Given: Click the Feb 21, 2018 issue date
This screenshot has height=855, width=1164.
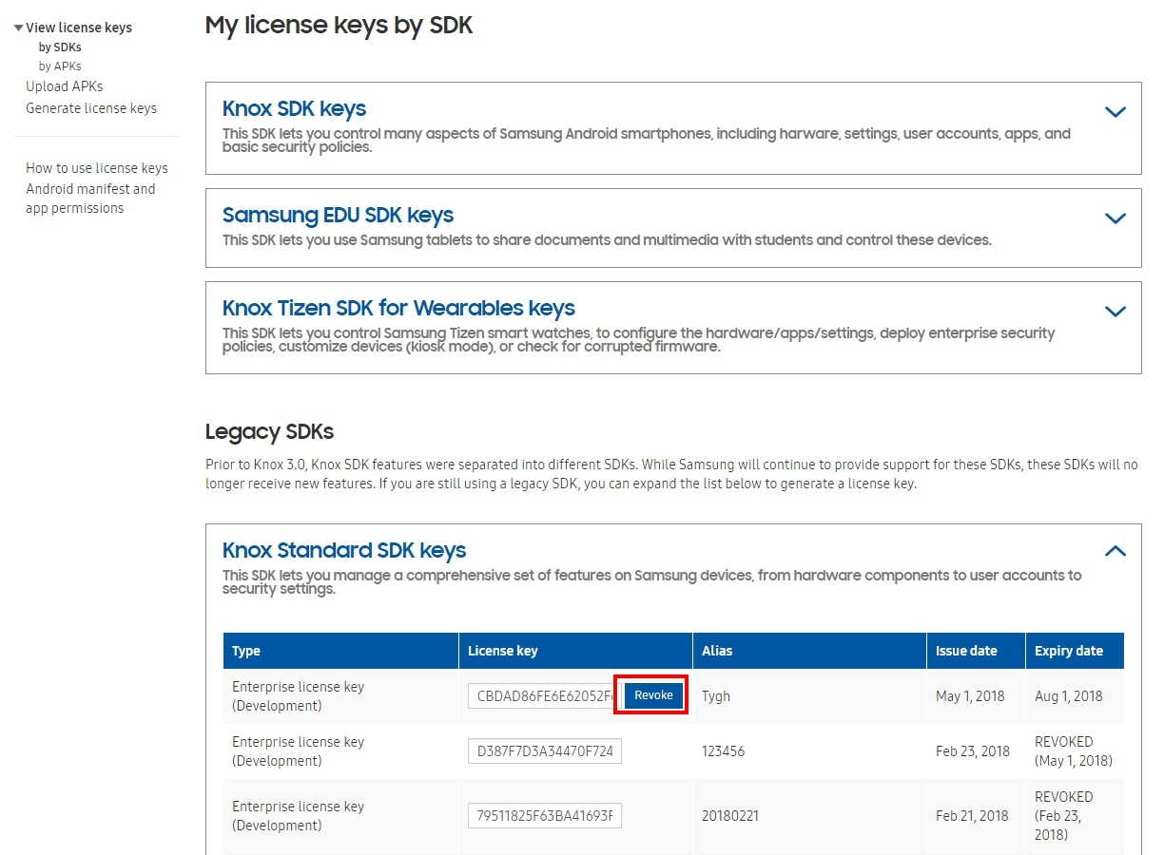Looking at the screenshot, I should point(972,816).
